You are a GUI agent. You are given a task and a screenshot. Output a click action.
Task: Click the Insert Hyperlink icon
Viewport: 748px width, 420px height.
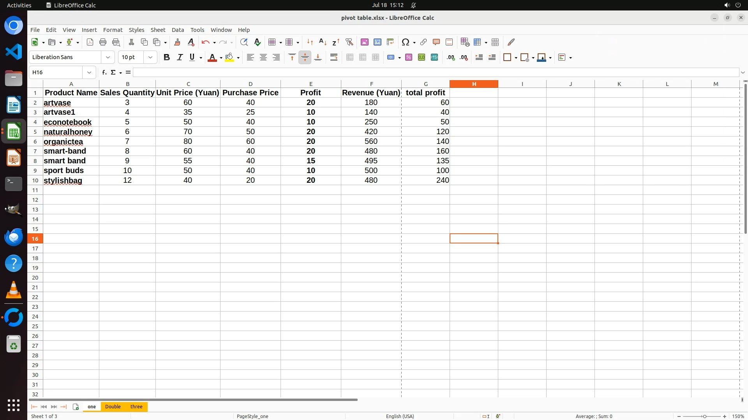(x=423, y=42)
